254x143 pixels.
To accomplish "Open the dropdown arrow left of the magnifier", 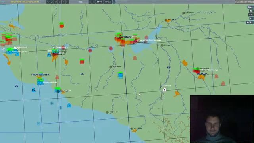I will 48,2.
